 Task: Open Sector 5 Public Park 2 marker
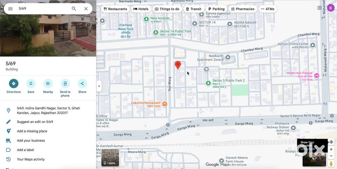208,83
